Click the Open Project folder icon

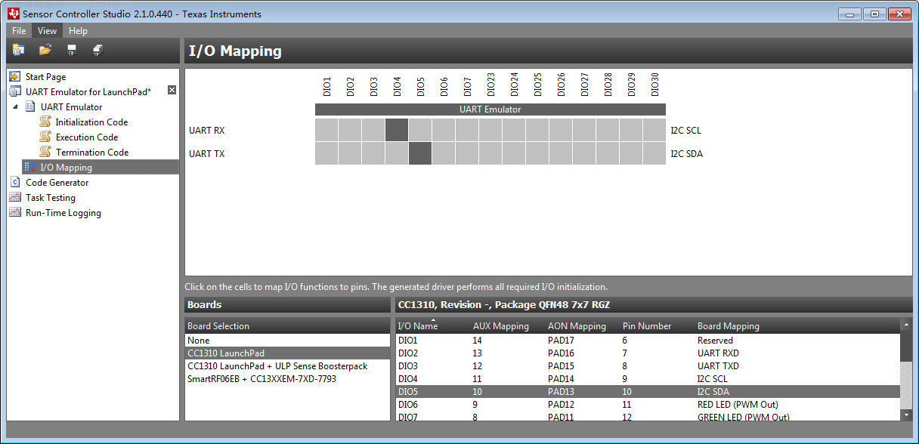[x=45, y=50]
